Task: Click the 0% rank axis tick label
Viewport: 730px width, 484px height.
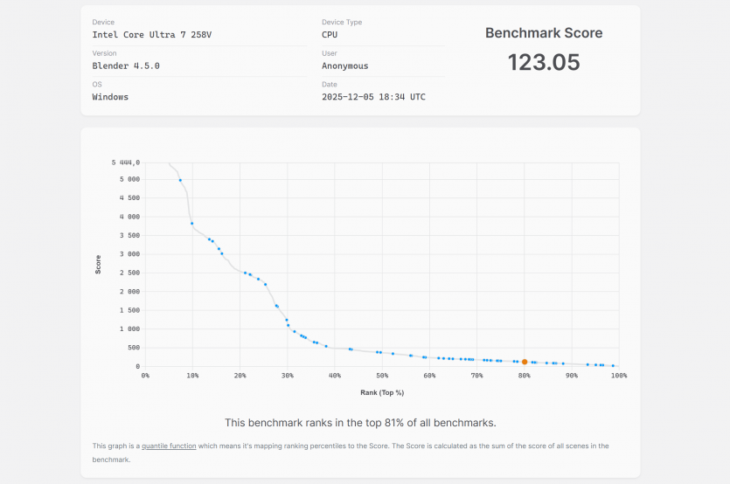Action: coord(146,376)
